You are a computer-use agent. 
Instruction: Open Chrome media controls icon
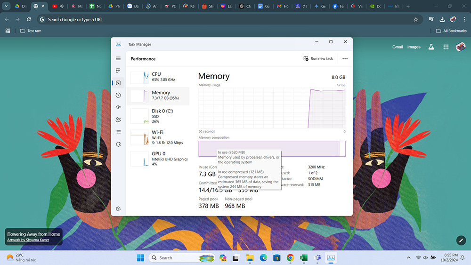[431, 19]
